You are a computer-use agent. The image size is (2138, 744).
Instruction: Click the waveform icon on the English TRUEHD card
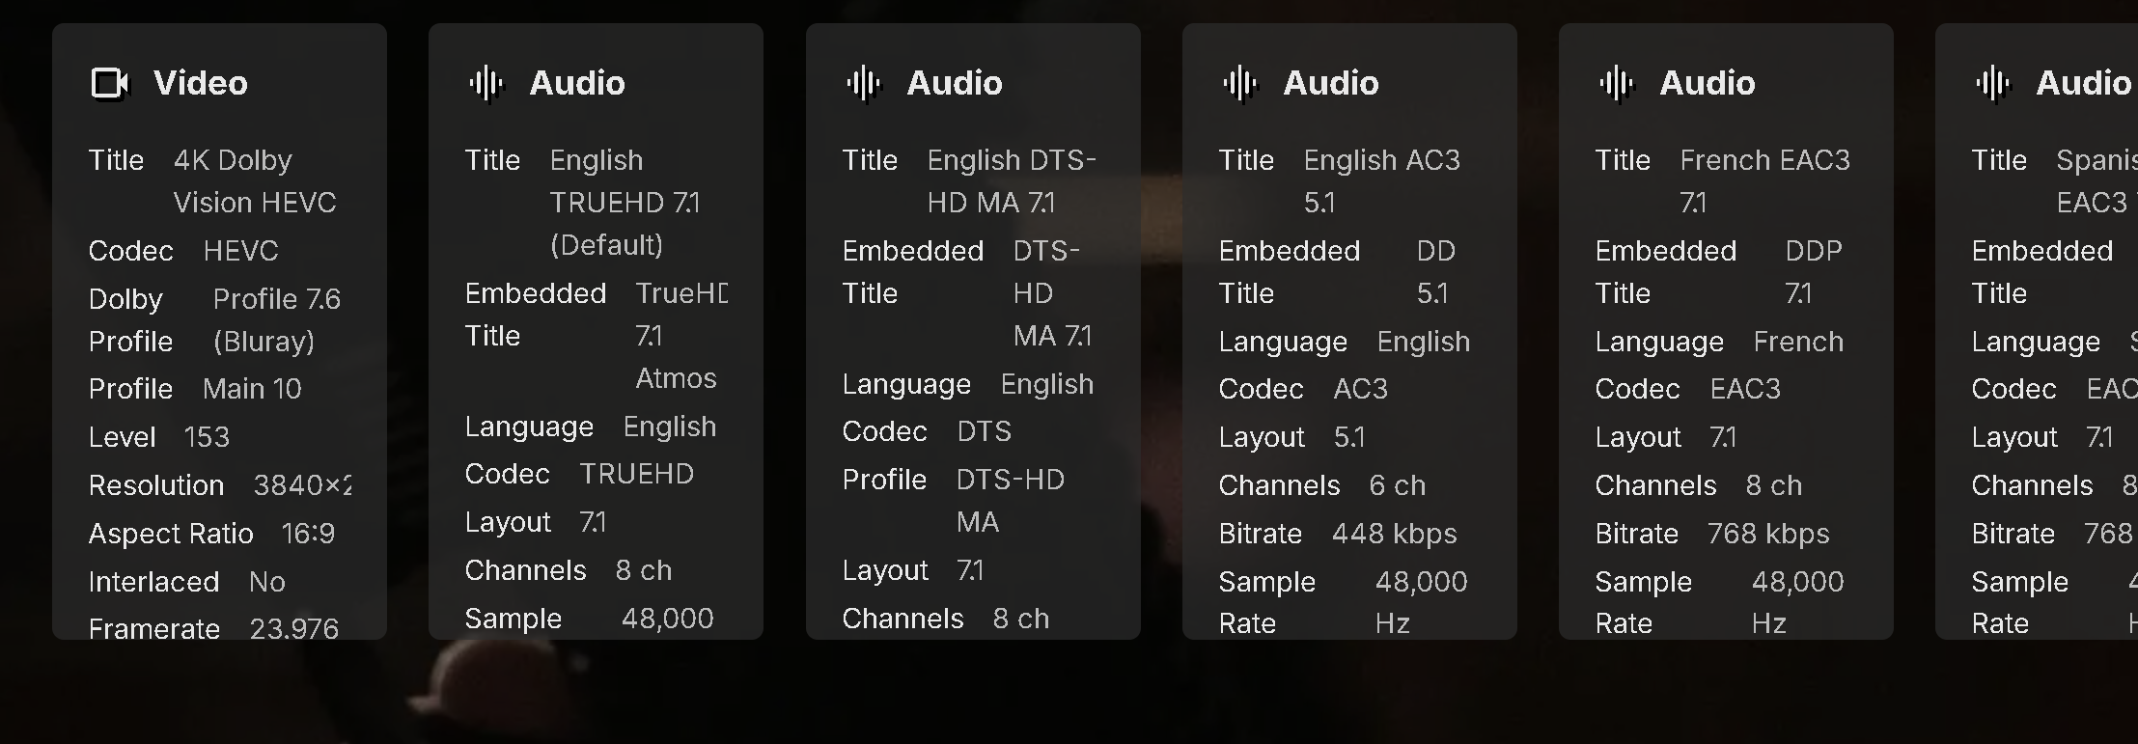(486, 84)
